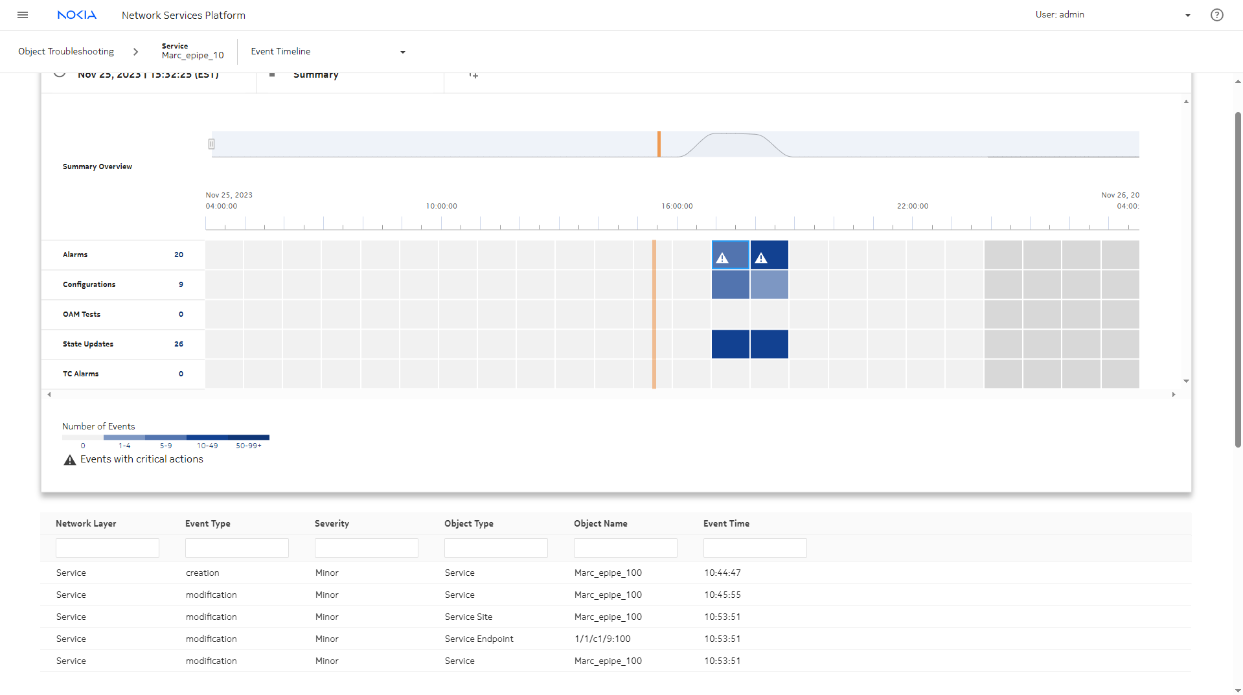Click breadcrumb chevron after Object Troubleshooting

tap(135, 52)
